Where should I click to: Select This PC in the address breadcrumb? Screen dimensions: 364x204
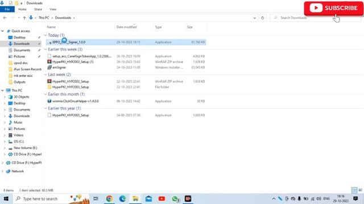click(44, 18)
